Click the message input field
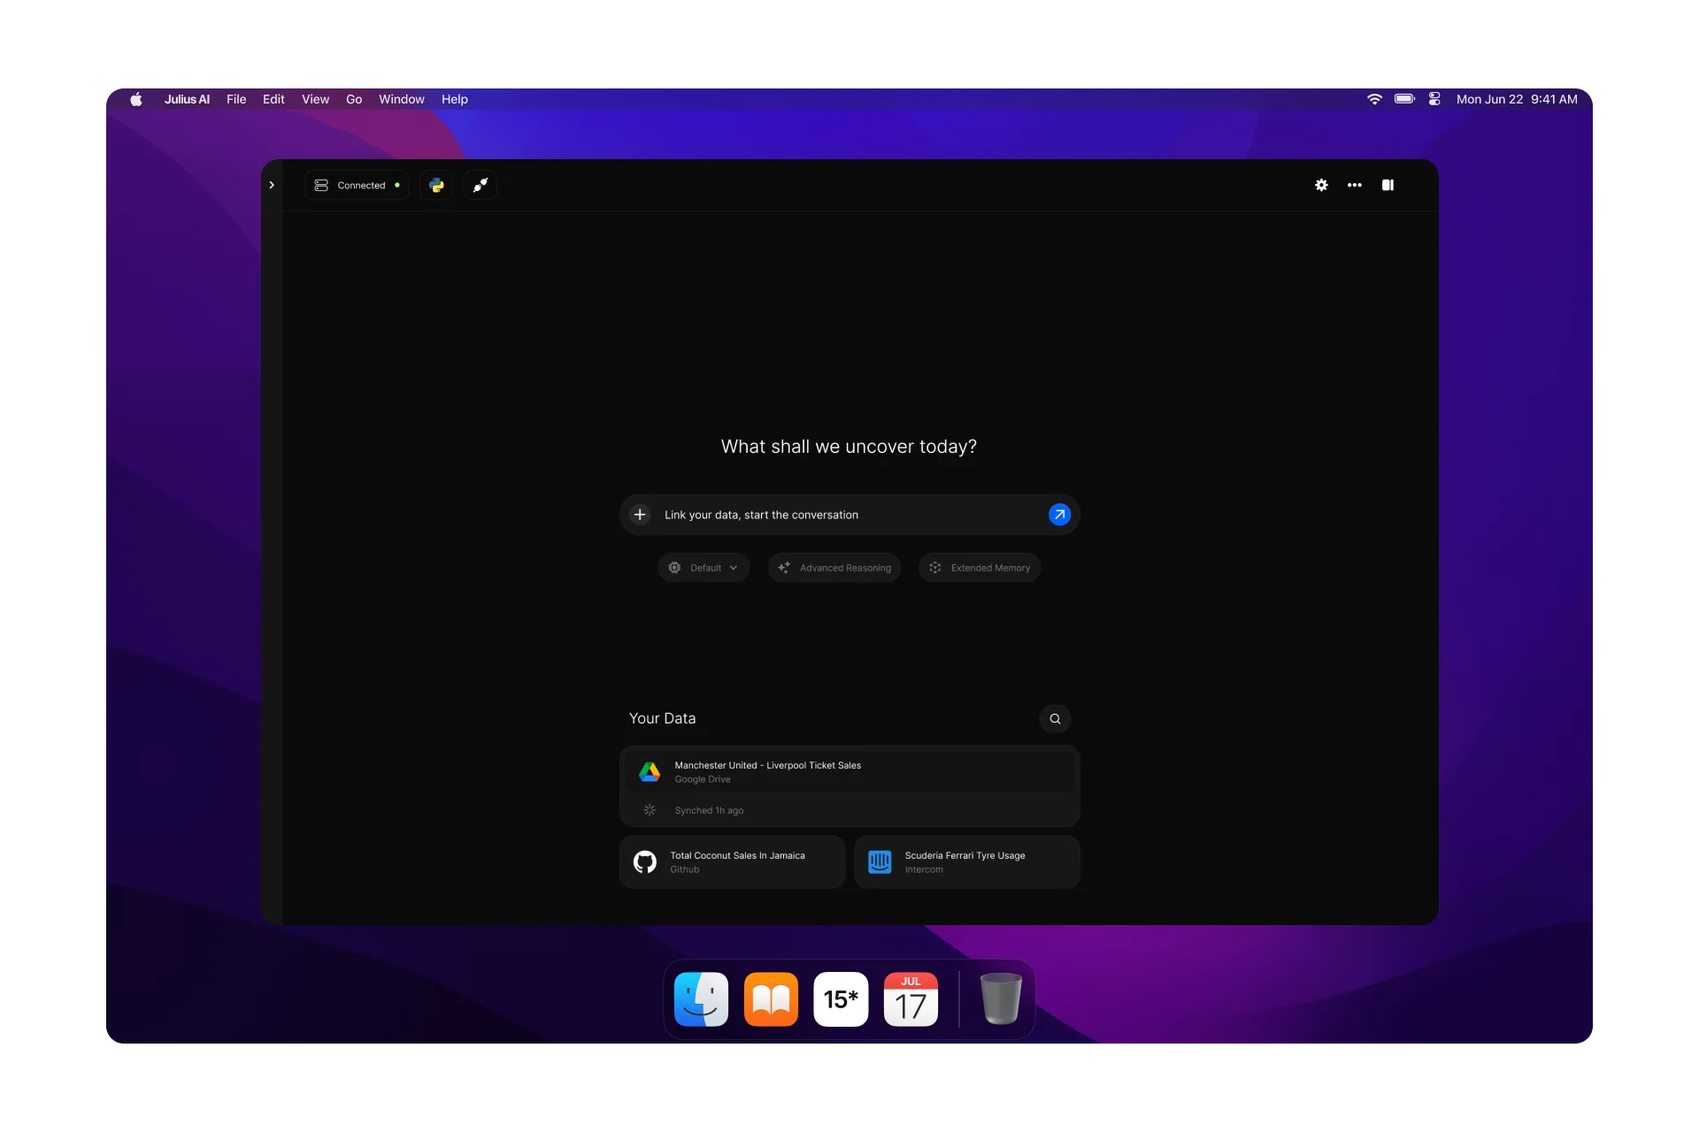1699x1132 pixels. coord(849,515)
